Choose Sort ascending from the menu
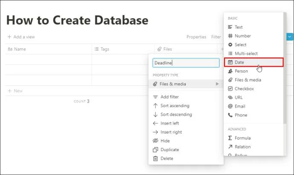The height and width of the screenshot is (175, 294). click(x=175, y=106)
